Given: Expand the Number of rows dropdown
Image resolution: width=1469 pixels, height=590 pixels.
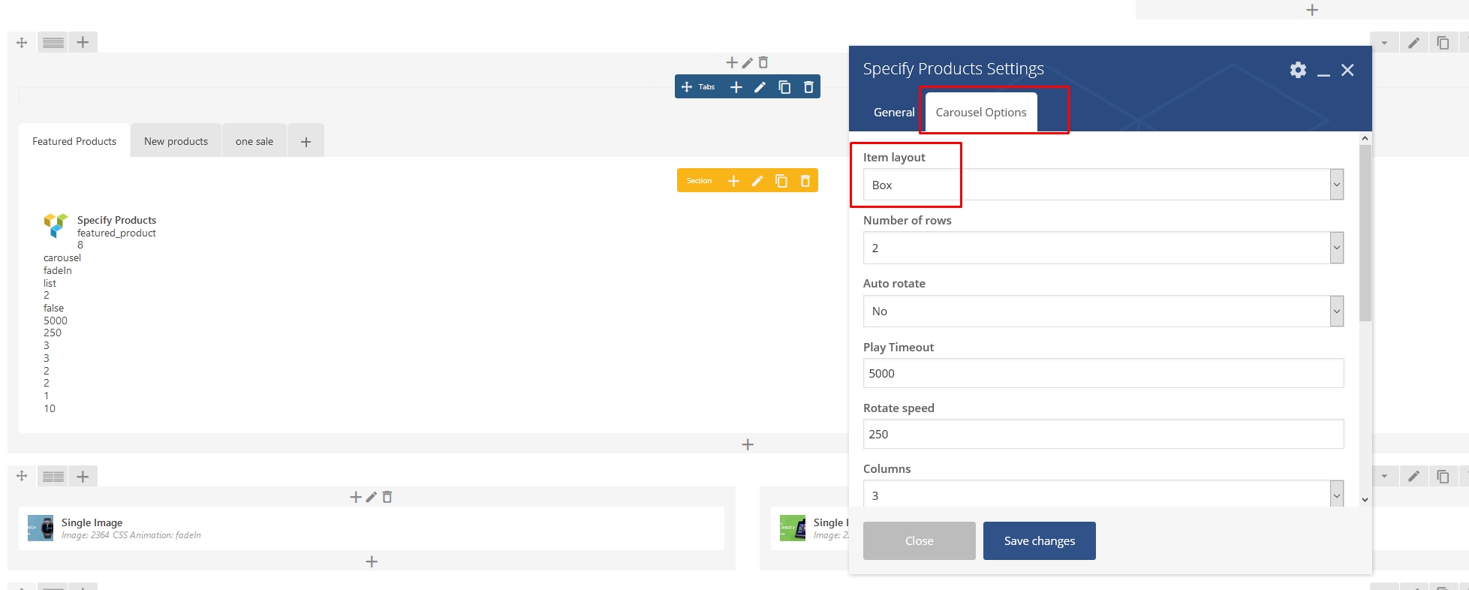Looking at the screenshot, I should pos(1102,248).
